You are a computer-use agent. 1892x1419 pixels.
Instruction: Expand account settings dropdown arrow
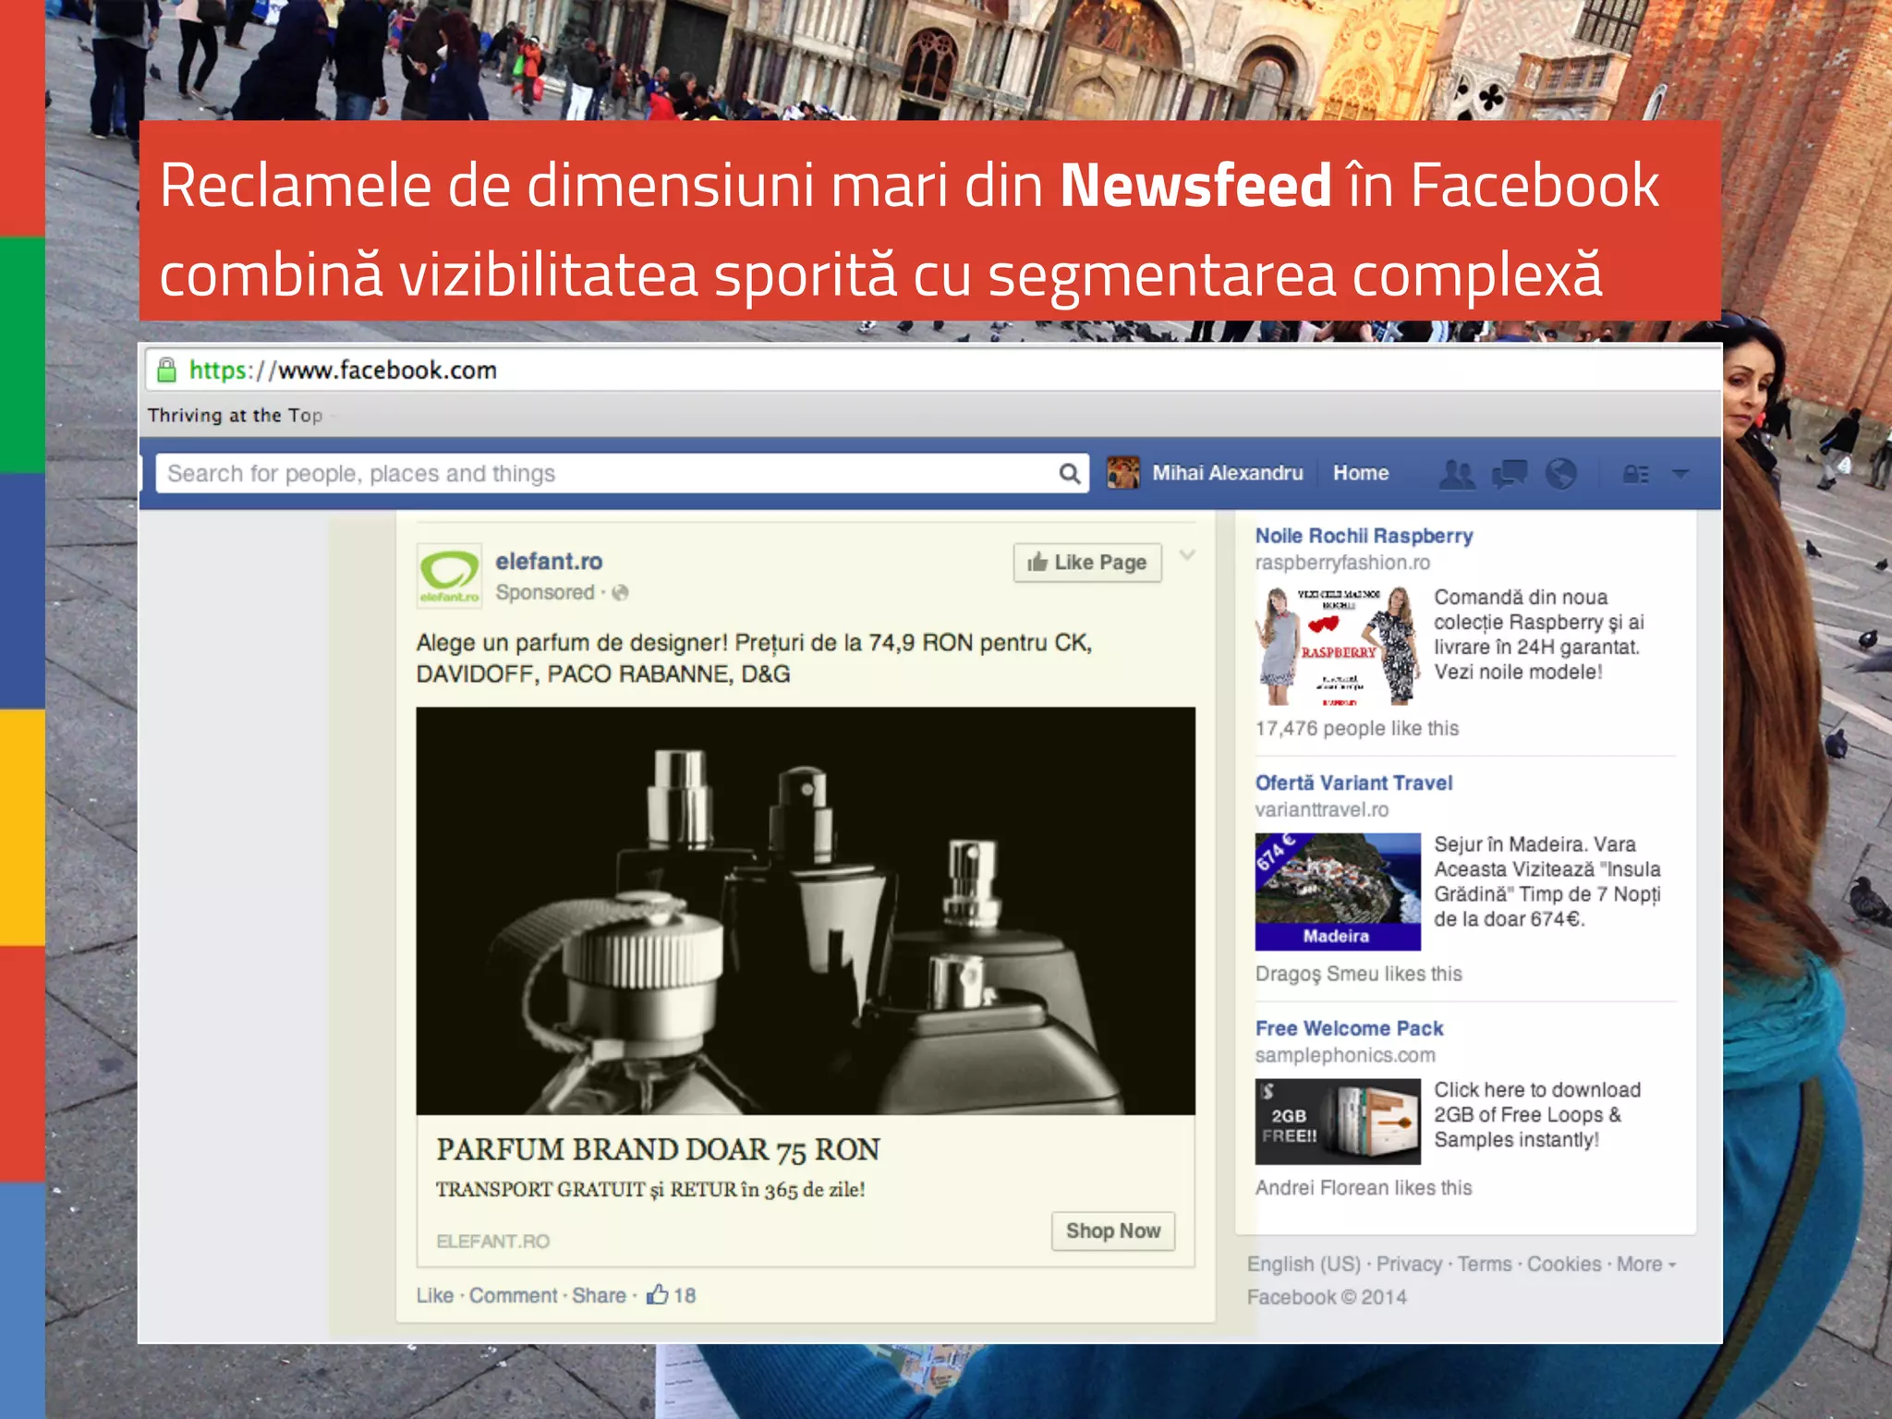pyautogui.click(x=1680, y=474)
